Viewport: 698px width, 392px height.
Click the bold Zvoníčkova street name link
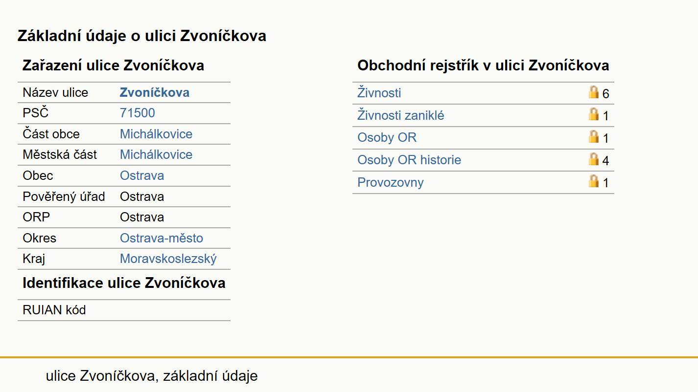pos(155,92)
